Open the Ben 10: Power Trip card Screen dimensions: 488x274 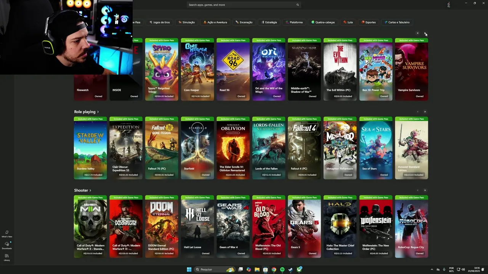point(376,69)
